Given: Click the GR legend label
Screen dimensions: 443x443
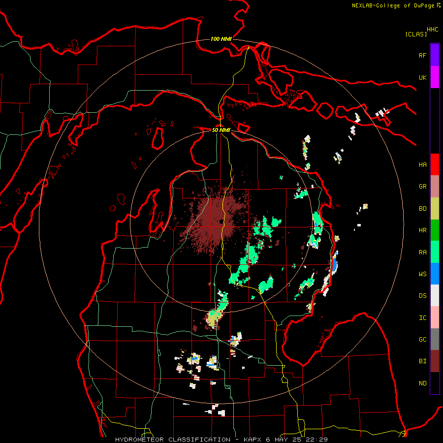Looking at the screenshot, I should coord(422,187).
